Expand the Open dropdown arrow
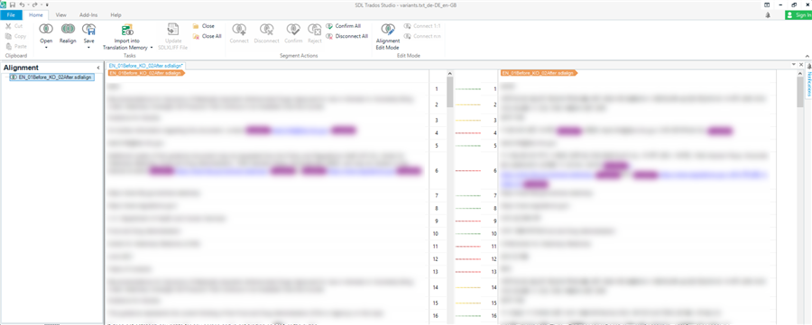This screenshot has width=812, height=325. 46,47
